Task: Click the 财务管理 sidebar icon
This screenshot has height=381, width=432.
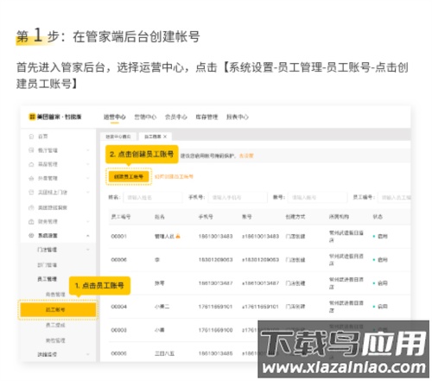Action: [x=31, y=221]
